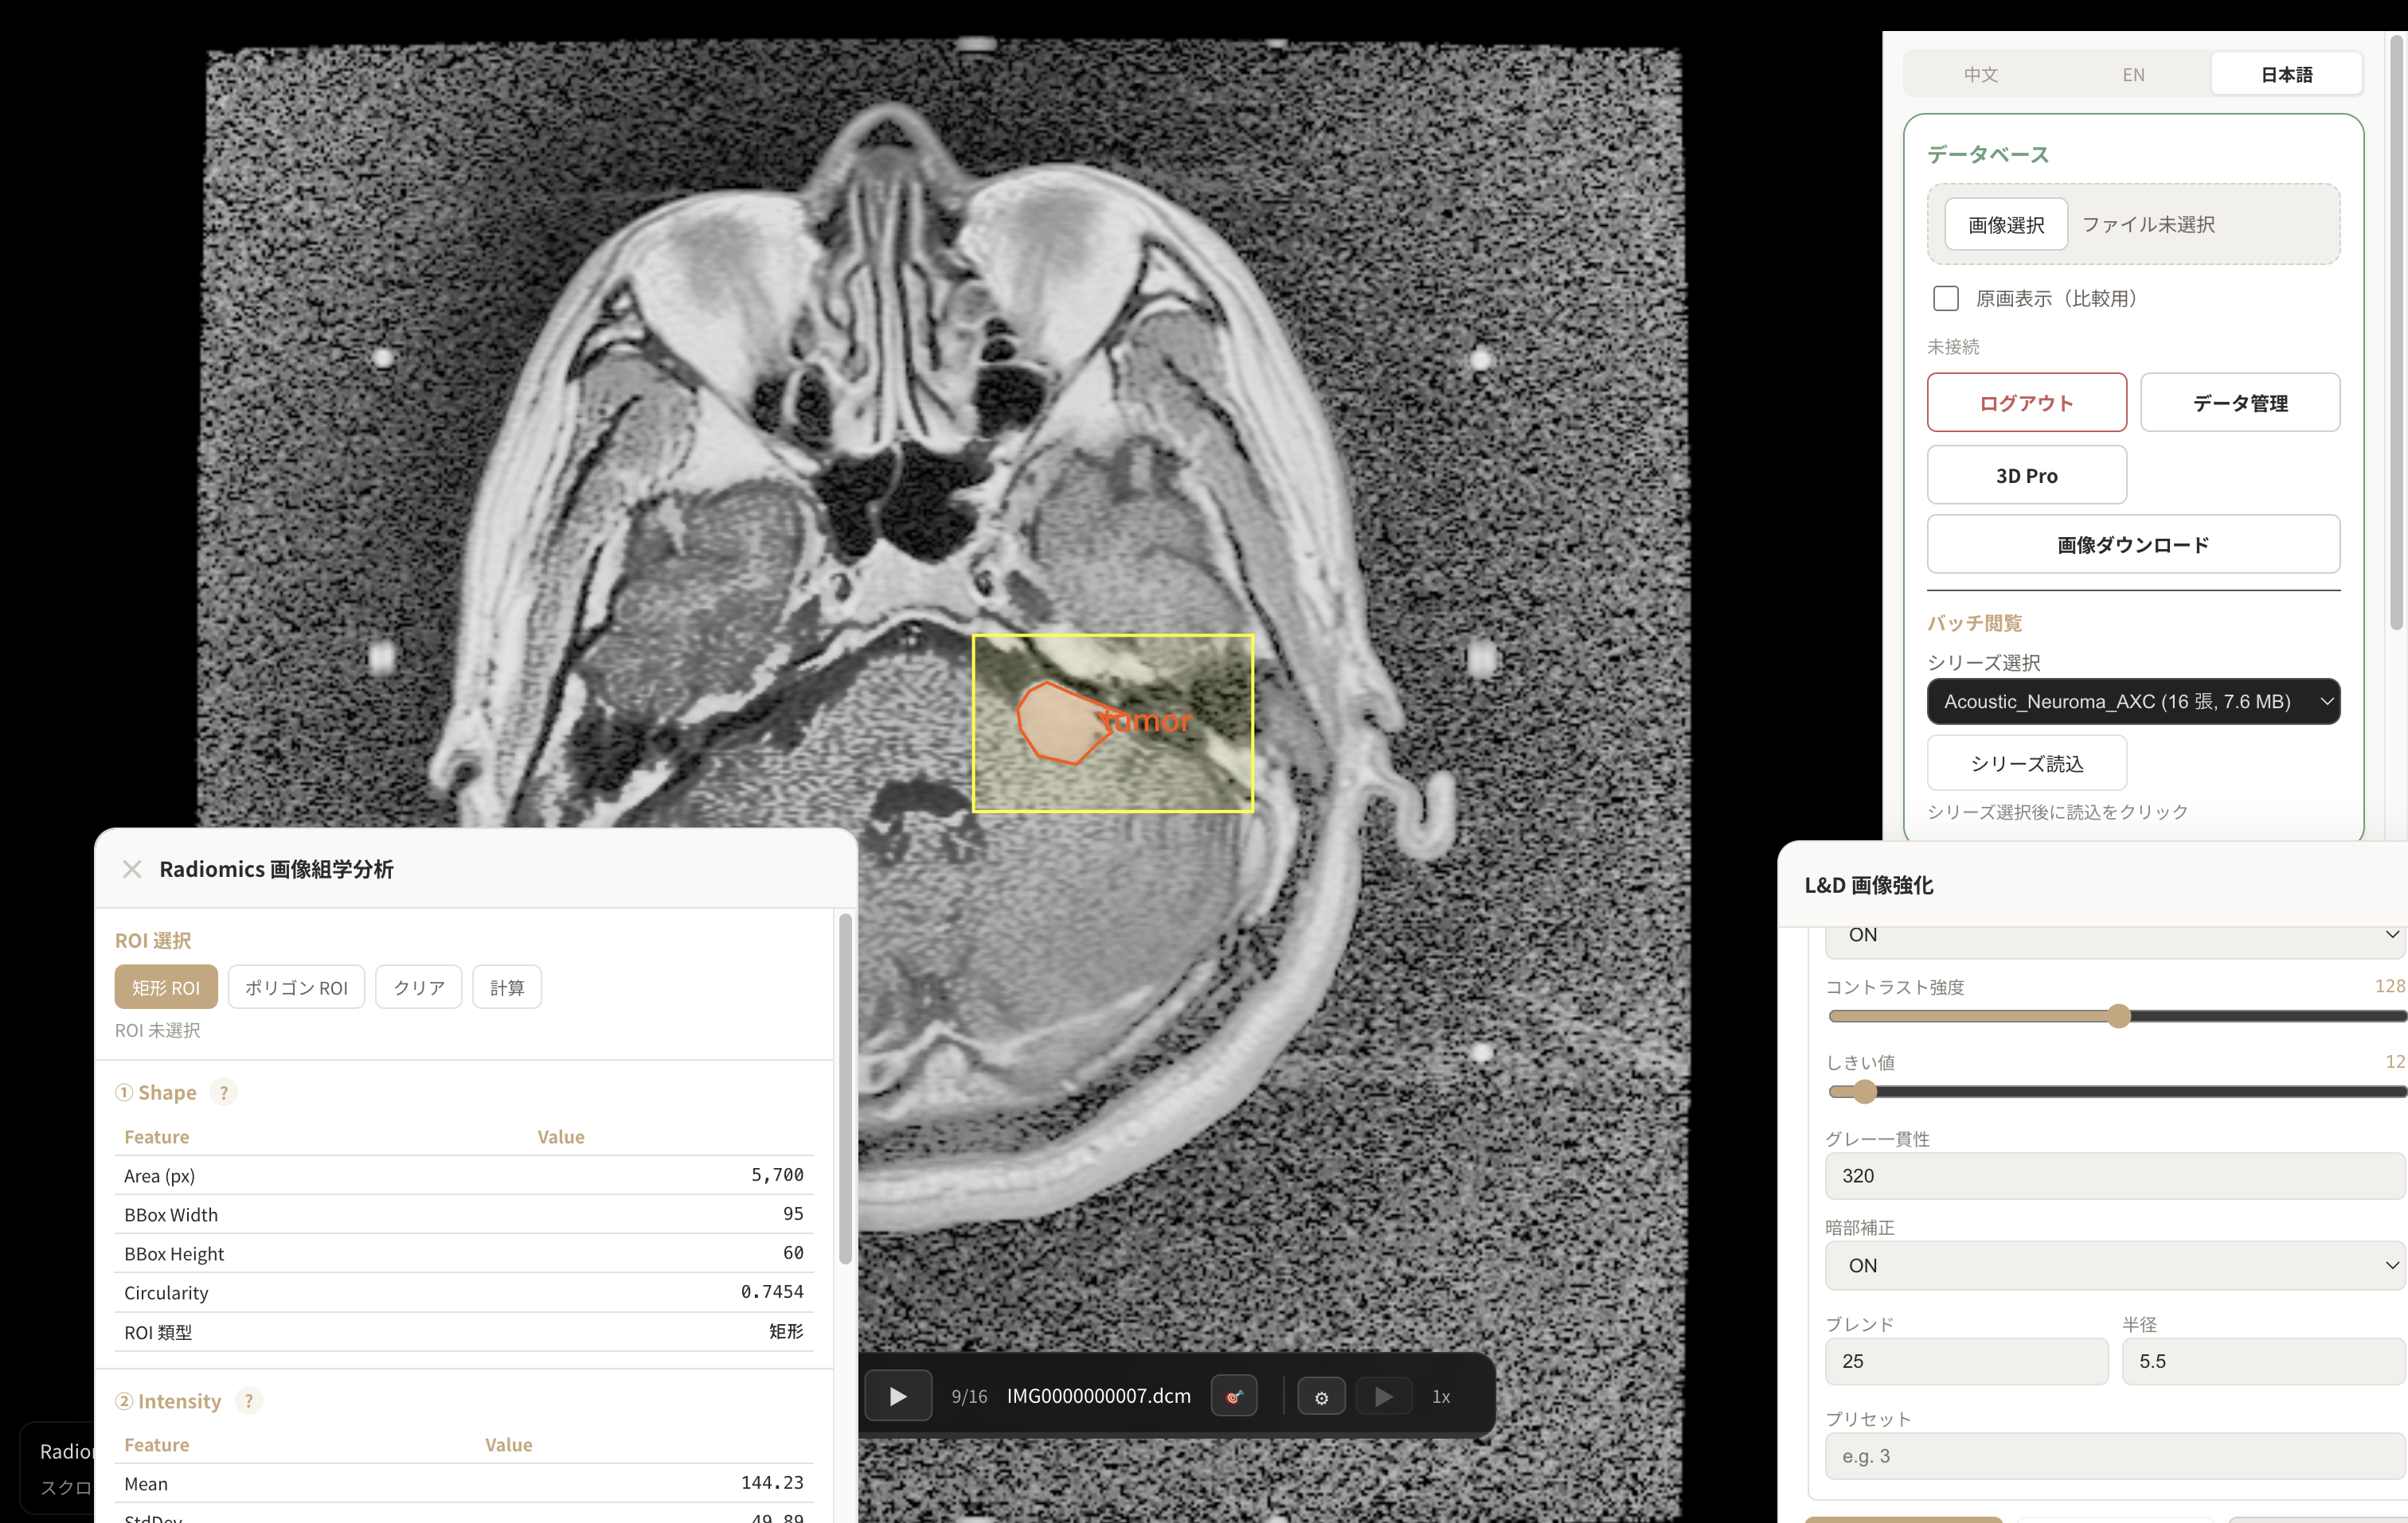
Task: Click the Circularity value 0.7454
Action: click(x=771, y=1292)
